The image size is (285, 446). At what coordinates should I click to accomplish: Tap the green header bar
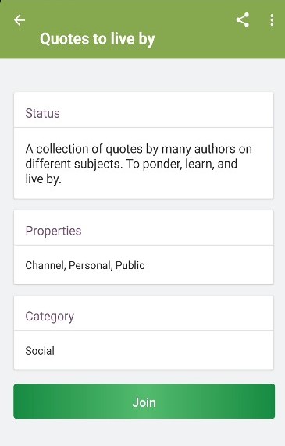[x=142, y=30]
